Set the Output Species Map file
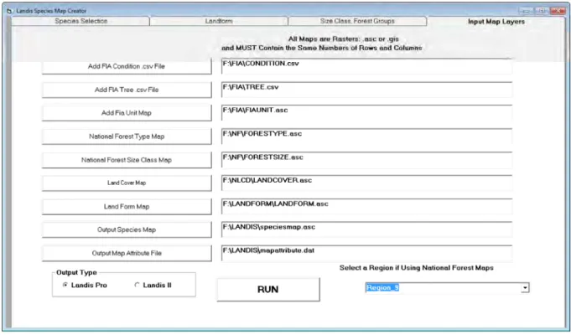Viewport: 571px width, 335px height. [127, 229]
